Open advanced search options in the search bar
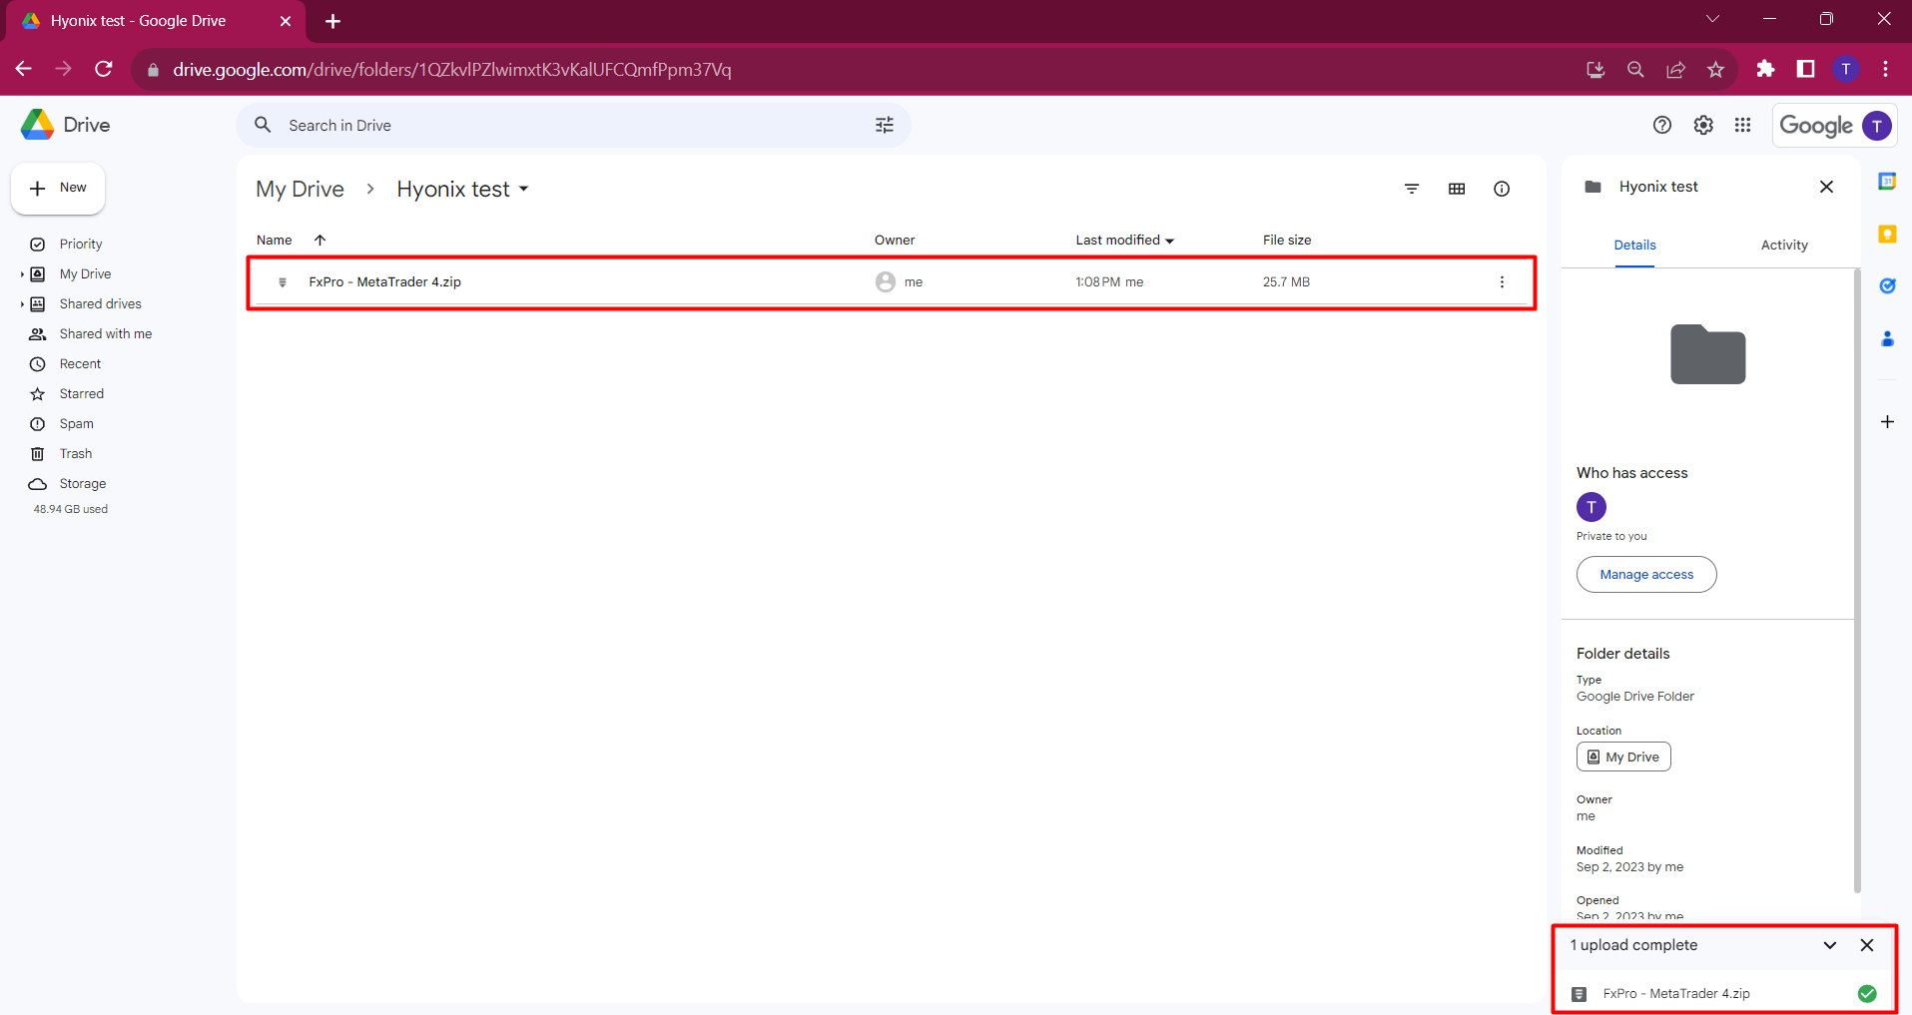This screenshot has height=1015, width=1912. click(885, 125)
